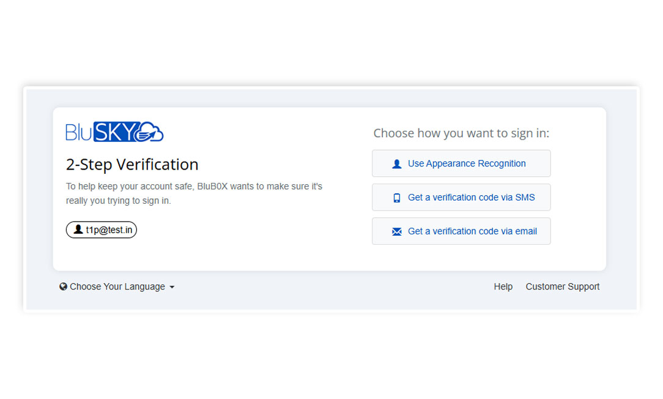Screen dimensions: 663x399
Task: Click the envelope icon for email verification
Action: [397, 231]
